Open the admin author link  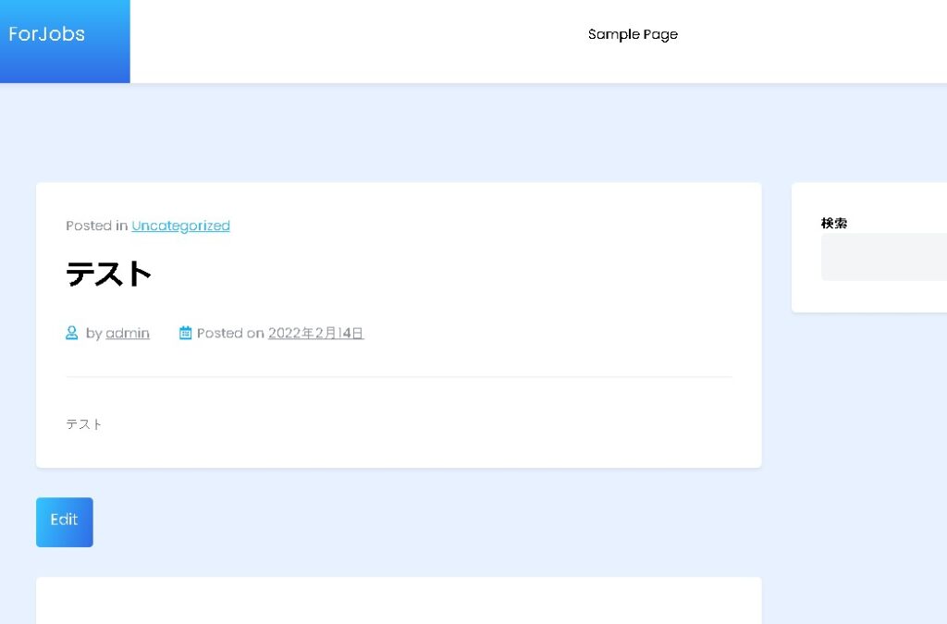(128, 333)
